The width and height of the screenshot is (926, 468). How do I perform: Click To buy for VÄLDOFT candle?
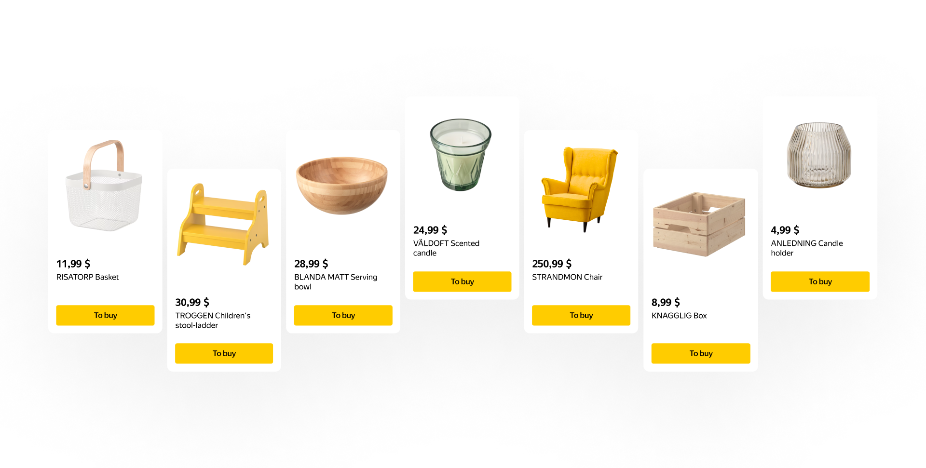(462, 281)
